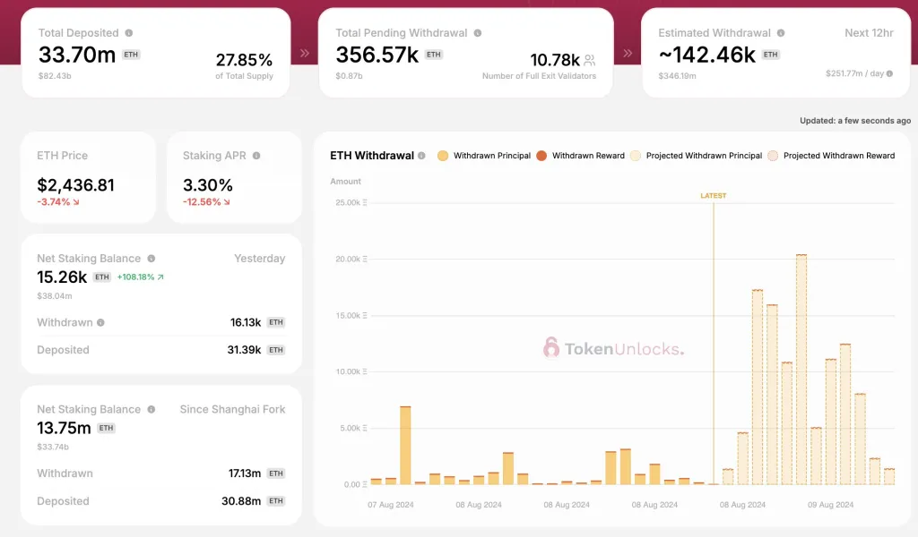918x537 pixels.
Task: Click chevron arrows before Estimated Withdrawal card
Action: pyautogui.click(x=628, y=53)
